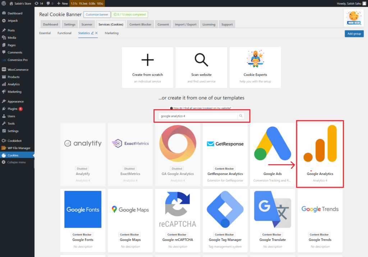368x257 pixels.
Task: Edit the Statistics group with pencil icon
Action: (92, 33)
